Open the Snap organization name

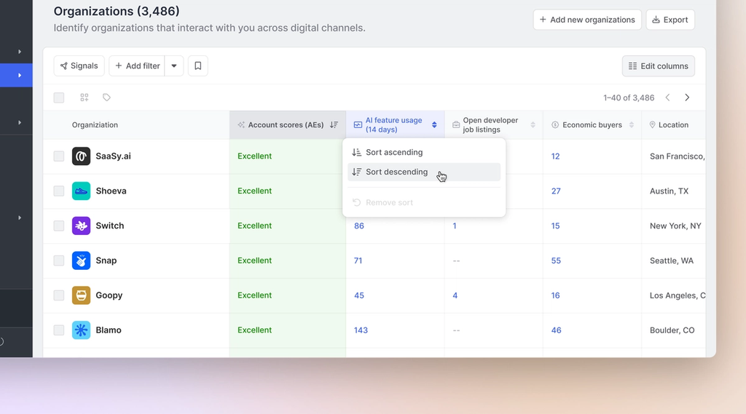(x=106, y=260)
